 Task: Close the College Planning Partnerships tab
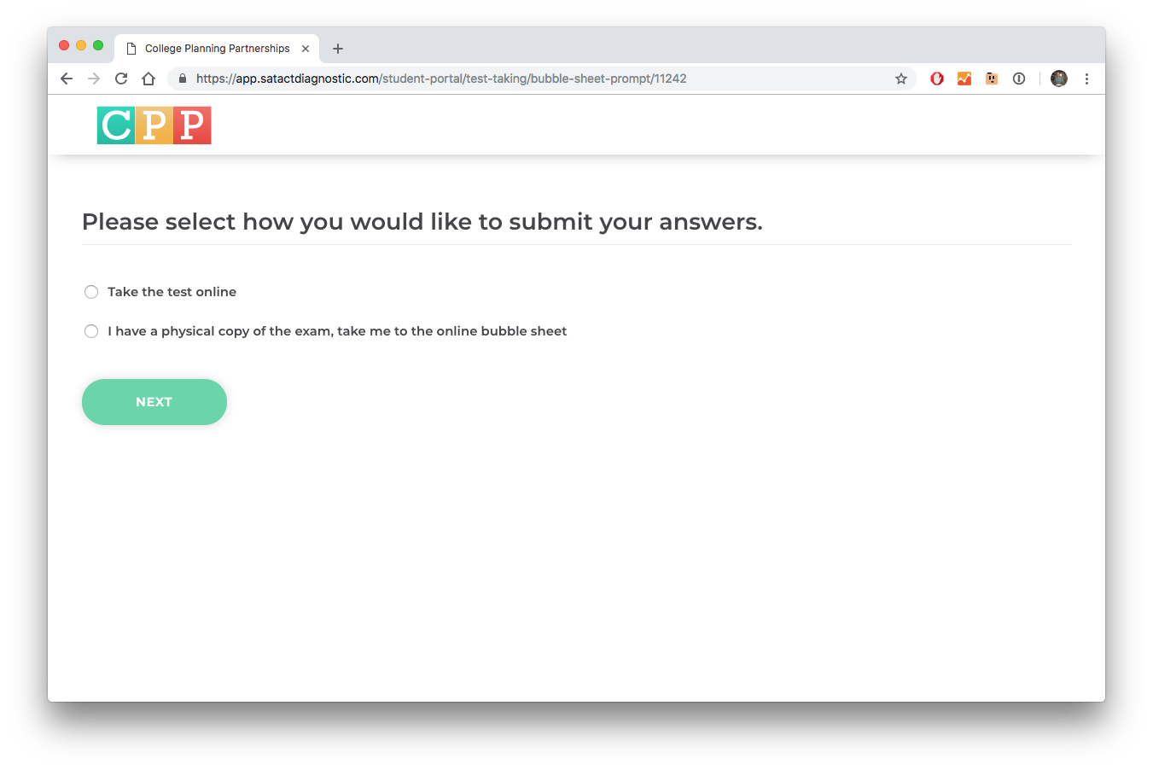pos(306,49)
